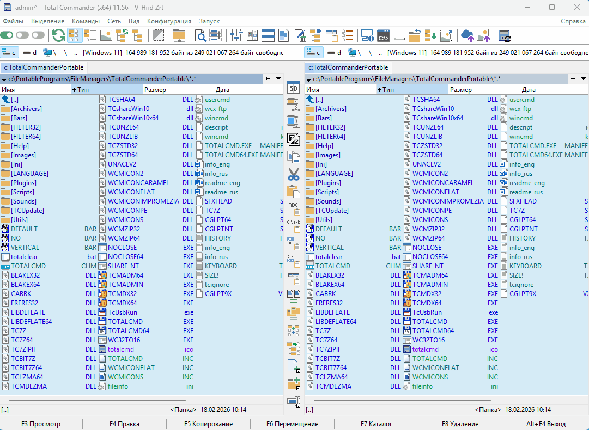Open the Команды menu
Screen dimensions: 589x430
[86, 21]
